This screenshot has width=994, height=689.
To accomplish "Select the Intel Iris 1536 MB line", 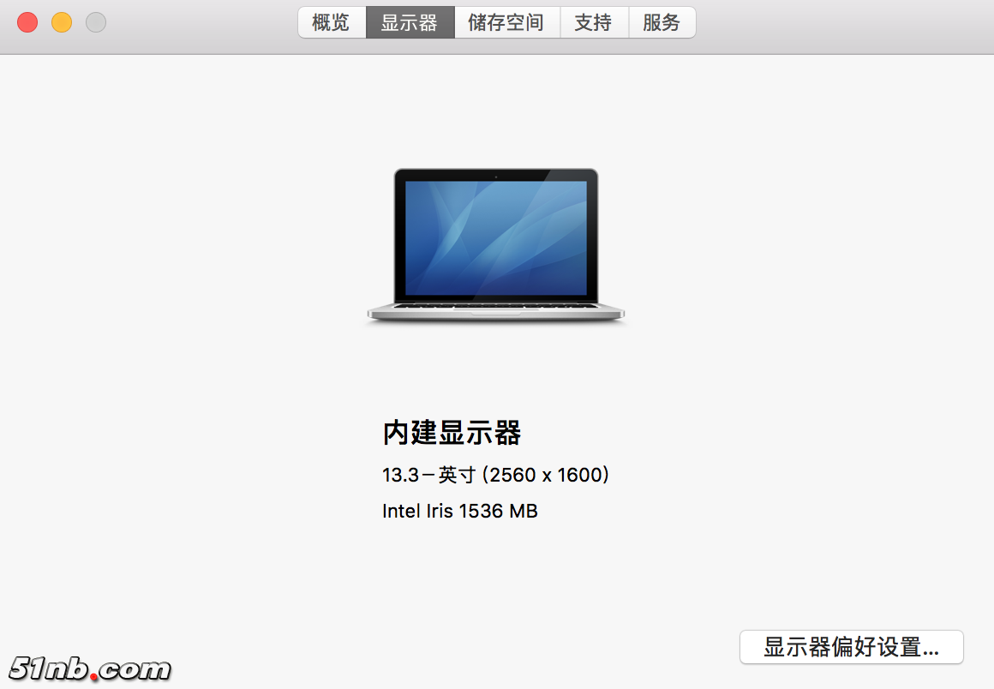I will (459, 511).
